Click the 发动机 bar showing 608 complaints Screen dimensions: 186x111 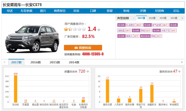(x=15, y=89)
